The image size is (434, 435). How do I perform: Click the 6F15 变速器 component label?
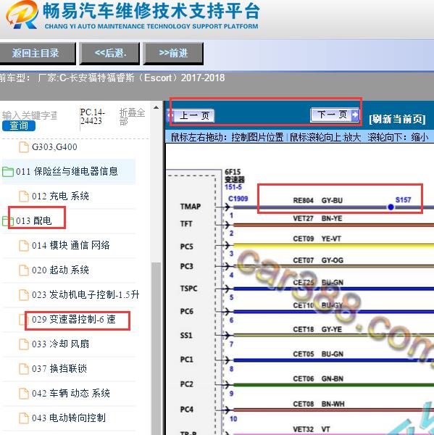[235, 175]
